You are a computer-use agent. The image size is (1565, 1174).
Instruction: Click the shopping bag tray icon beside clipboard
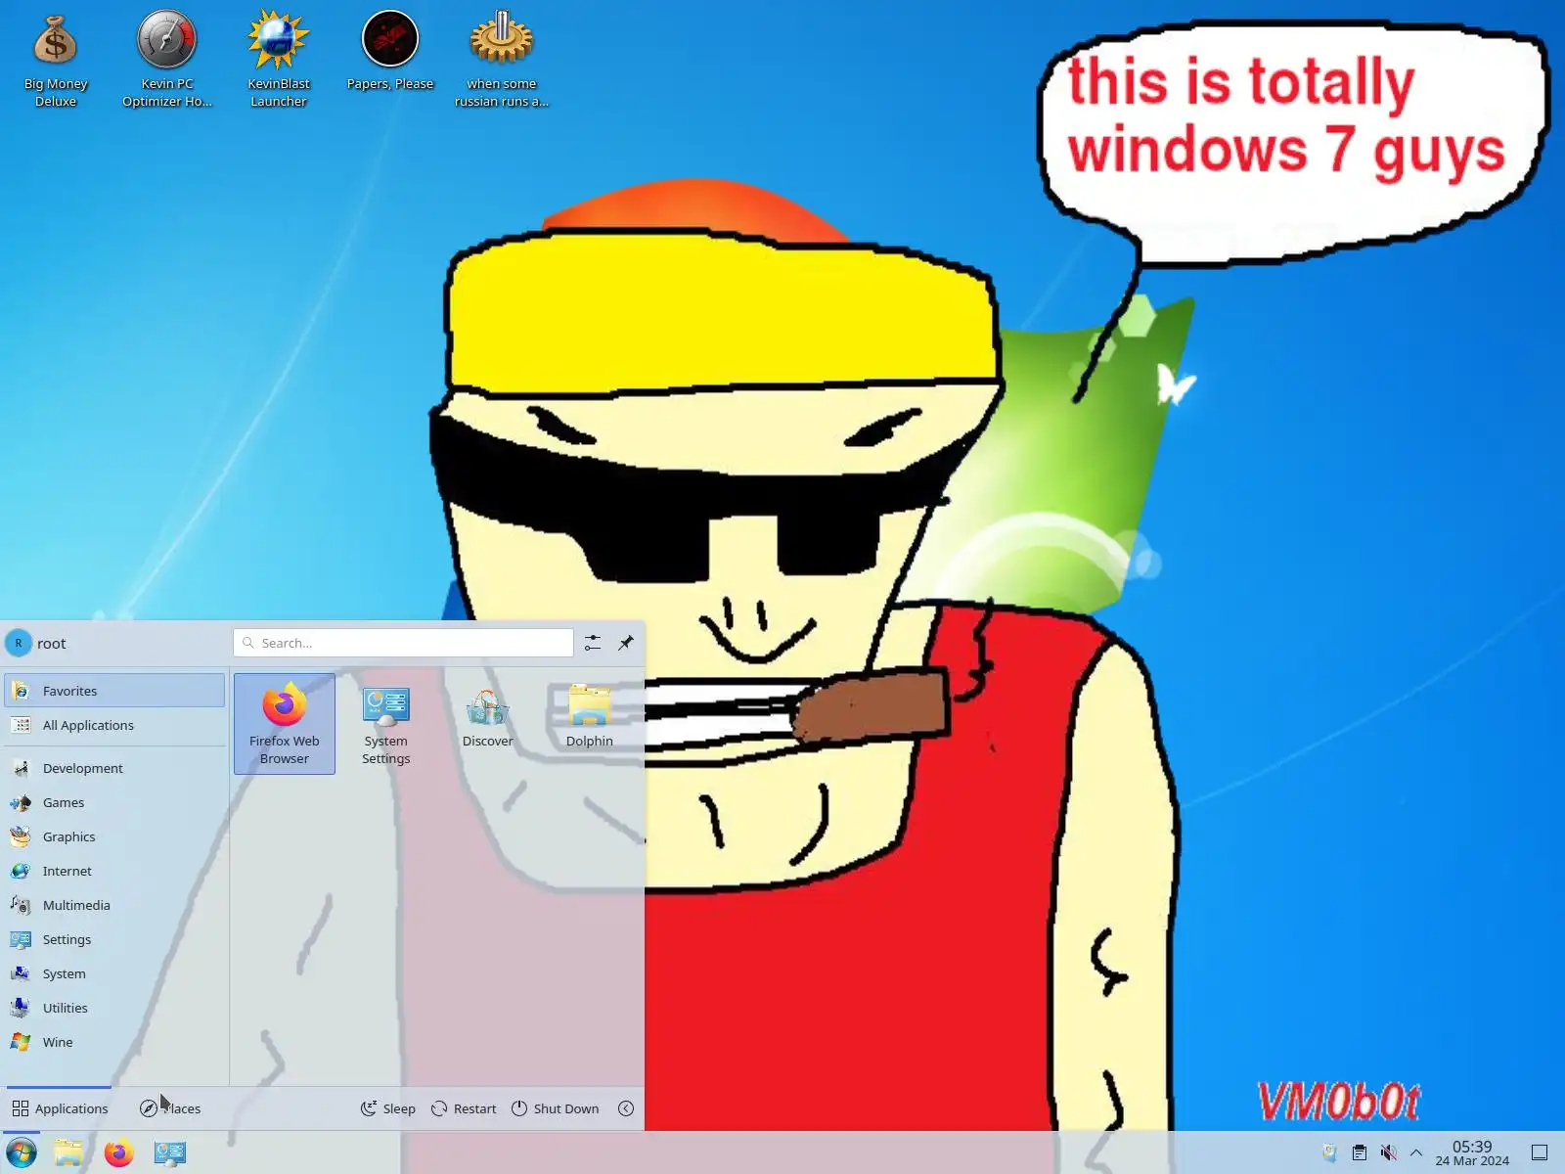pos(1330,1152)
